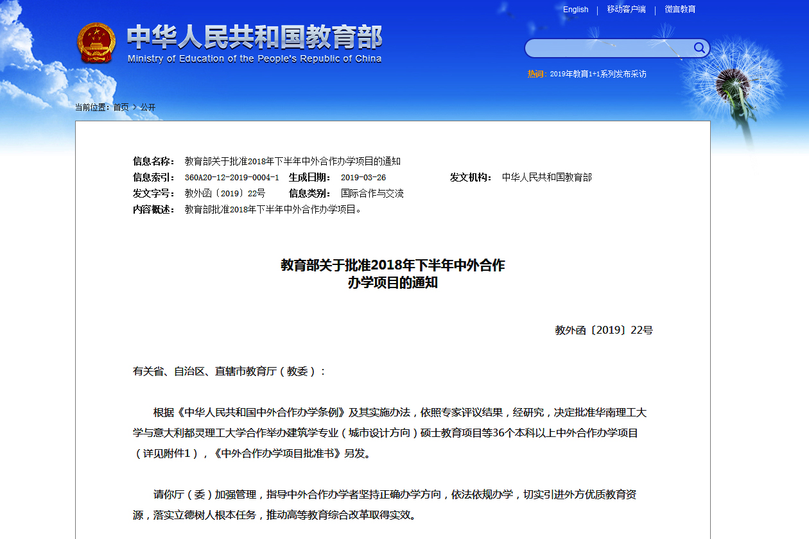This screenshot has height=539, width=809.
Task: Click the paragraph starting 根据《中华人民共和国中外合作办学条例》
Action: coord(390,433)
